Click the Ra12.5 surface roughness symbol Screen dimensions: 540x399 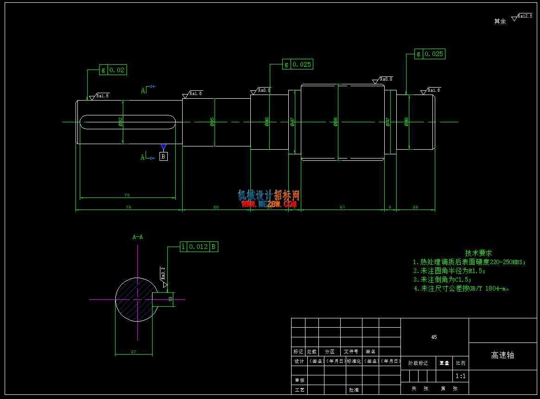(522, 17)
